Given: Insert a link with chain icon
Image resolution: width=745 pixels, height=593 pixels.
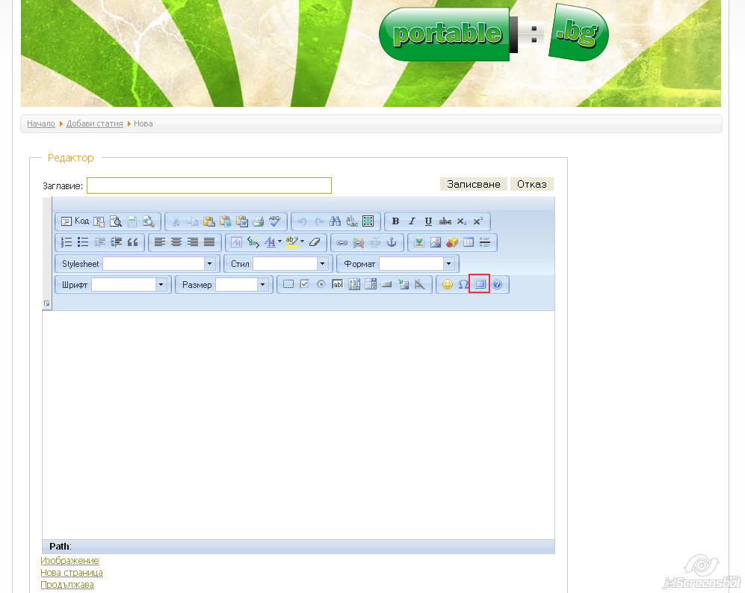Looking at the screenshot, I should click(341, 242).
